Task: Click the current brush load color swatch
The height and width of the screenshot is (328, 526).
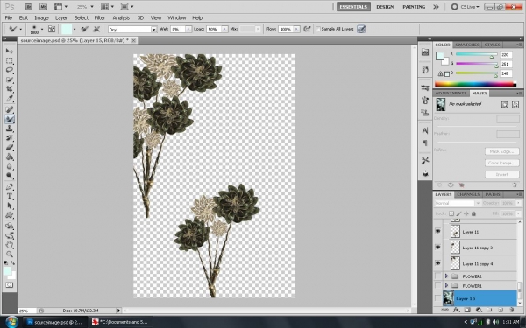Action: click(67, 29)
